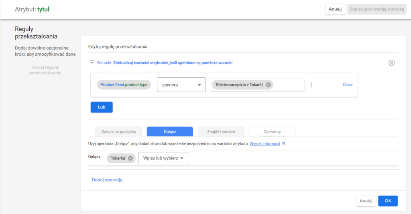Image resolution: width=411 pixels, height=214 pixels.
Task: Remove the 'Tokarka' chip value
Action: 130,158
